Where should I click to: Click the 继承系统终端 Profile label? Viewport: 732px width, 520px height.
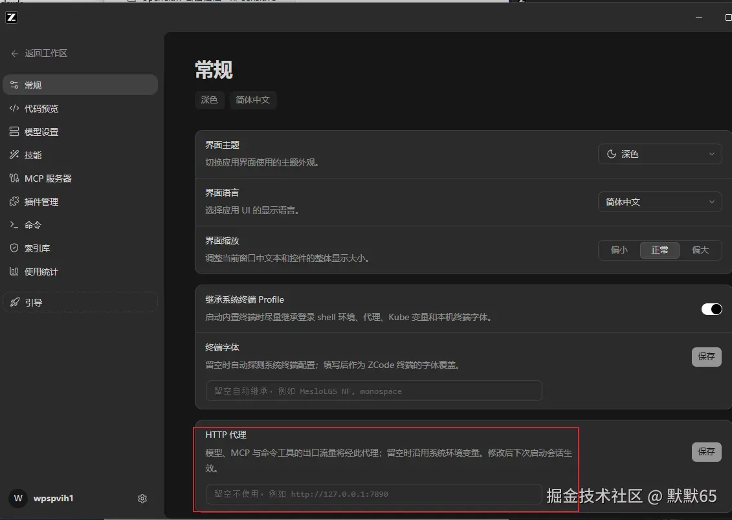pyautogui.click(x=245, y=300)
